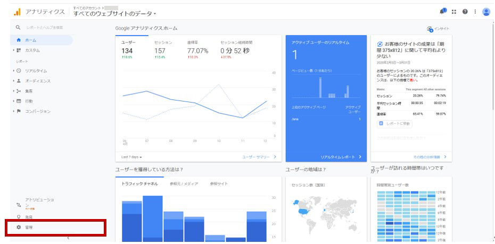Open the インサイト insights panel
Viewport: 495px width, 244px height.
pos(438,29)
